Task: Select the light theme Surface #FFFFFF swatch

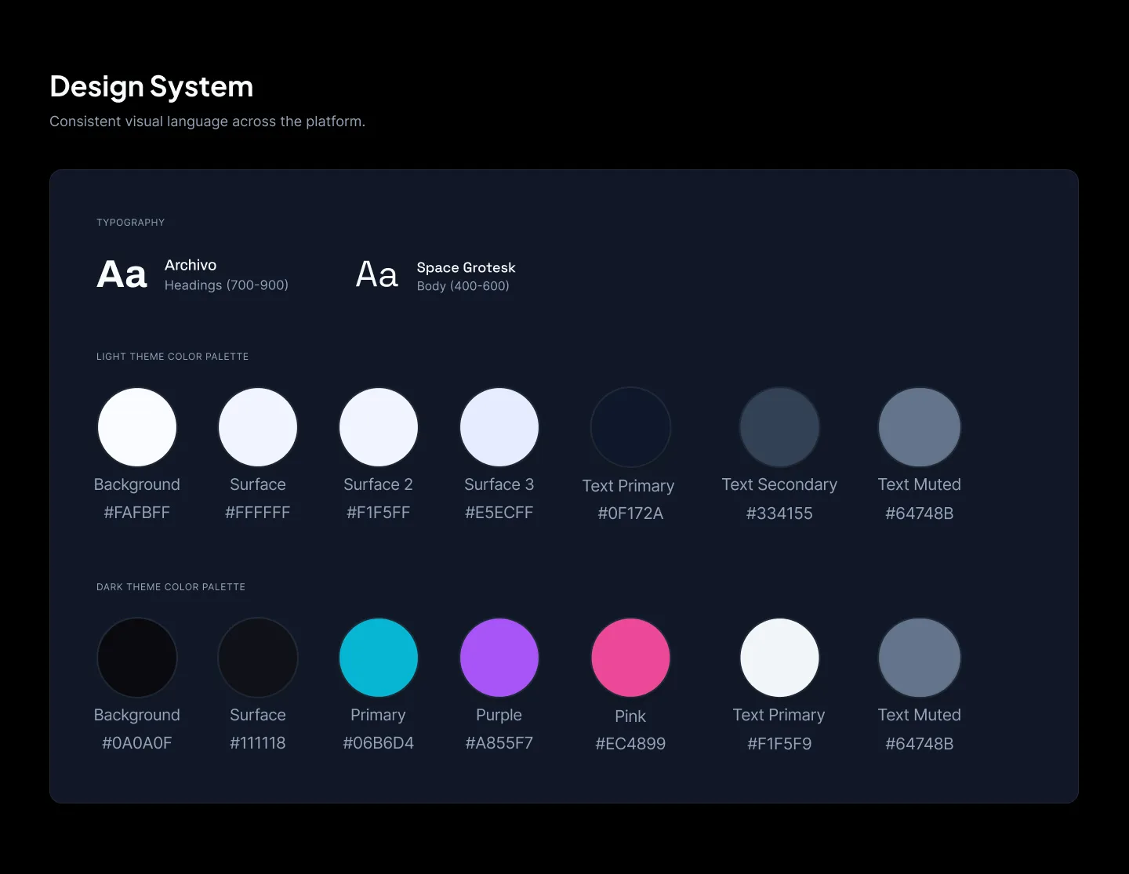Action: click(258, 427)
